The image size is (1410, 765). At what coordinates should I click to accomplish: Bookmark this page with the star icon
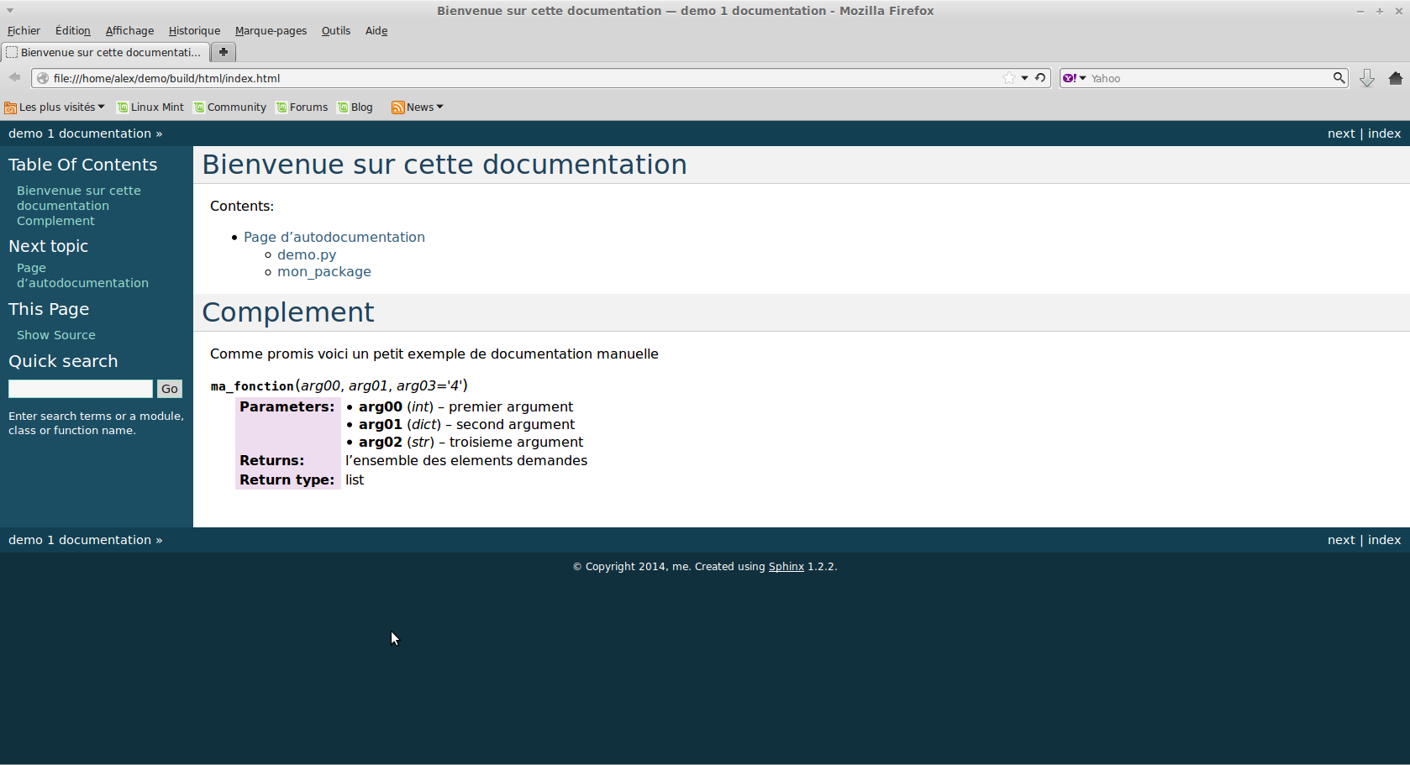(x=1008, y=78)
